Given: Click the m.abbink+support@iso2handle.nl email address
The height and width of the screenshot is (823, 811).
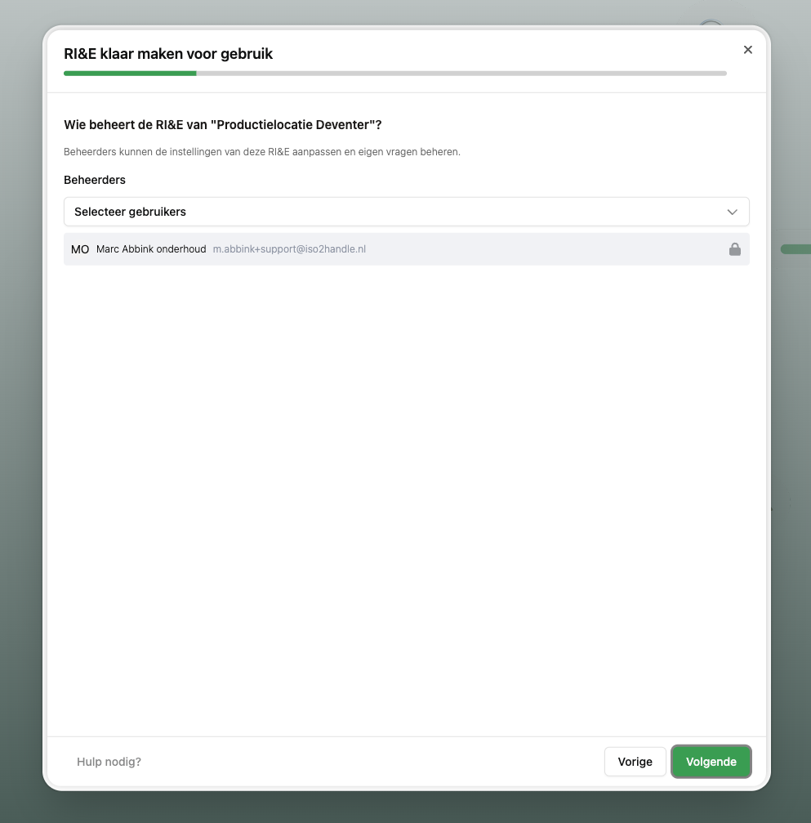Looking at the screenshot, I should pos(289,249).
